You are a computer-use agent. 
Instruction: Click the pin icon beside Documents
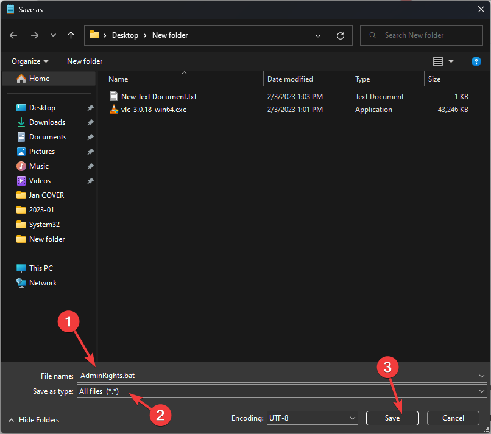pos(91,137)
